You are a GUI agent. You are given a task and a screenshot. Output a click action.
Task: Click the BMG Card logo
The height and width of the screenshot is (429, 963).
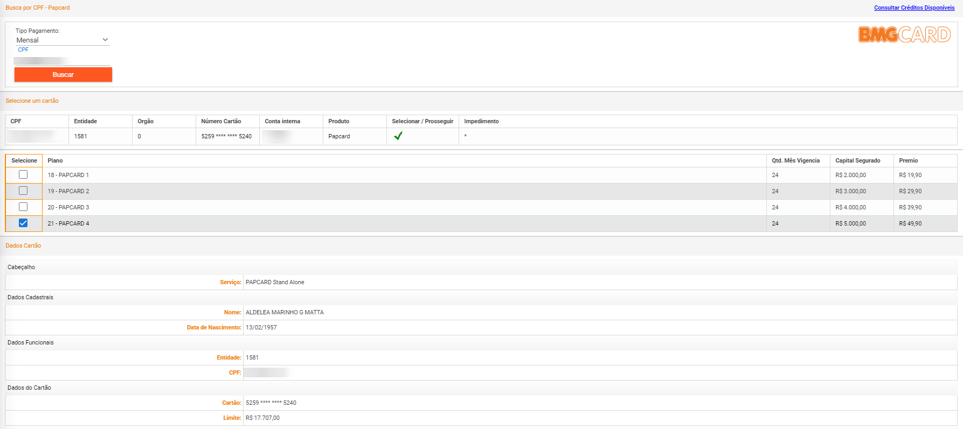tap(904, 35)
